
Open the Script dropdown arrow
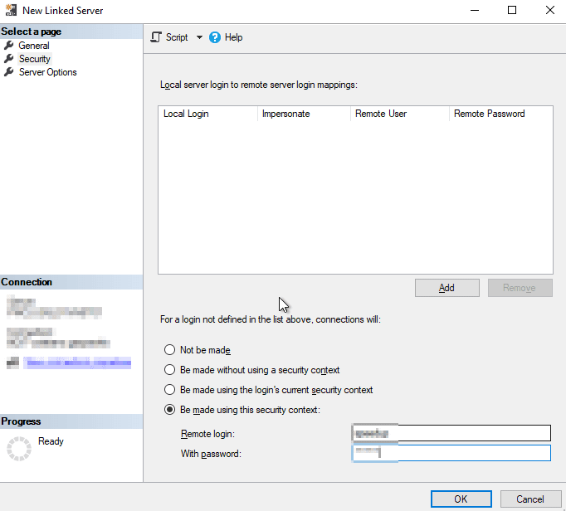199,37
